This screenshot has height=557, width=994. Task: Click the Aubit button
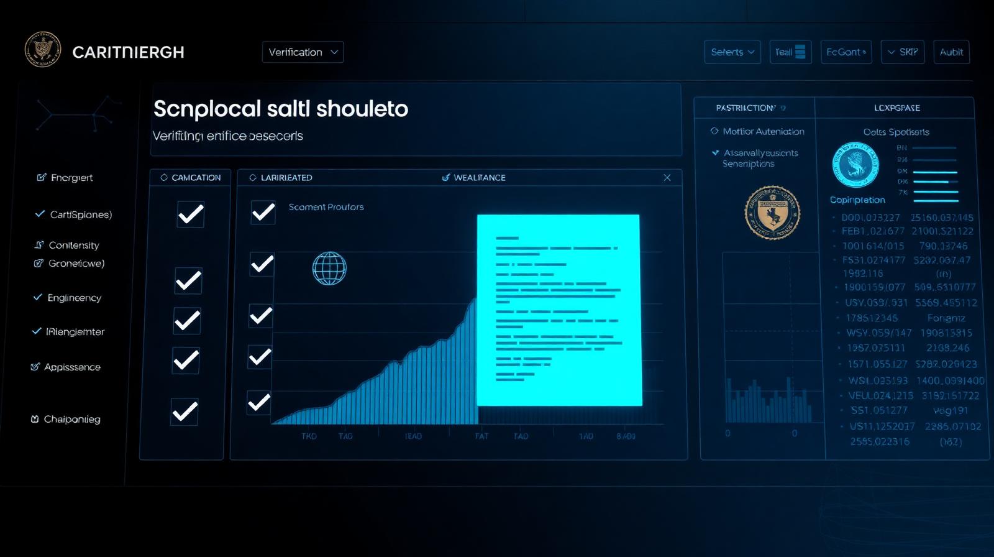[x=951, y=52]
